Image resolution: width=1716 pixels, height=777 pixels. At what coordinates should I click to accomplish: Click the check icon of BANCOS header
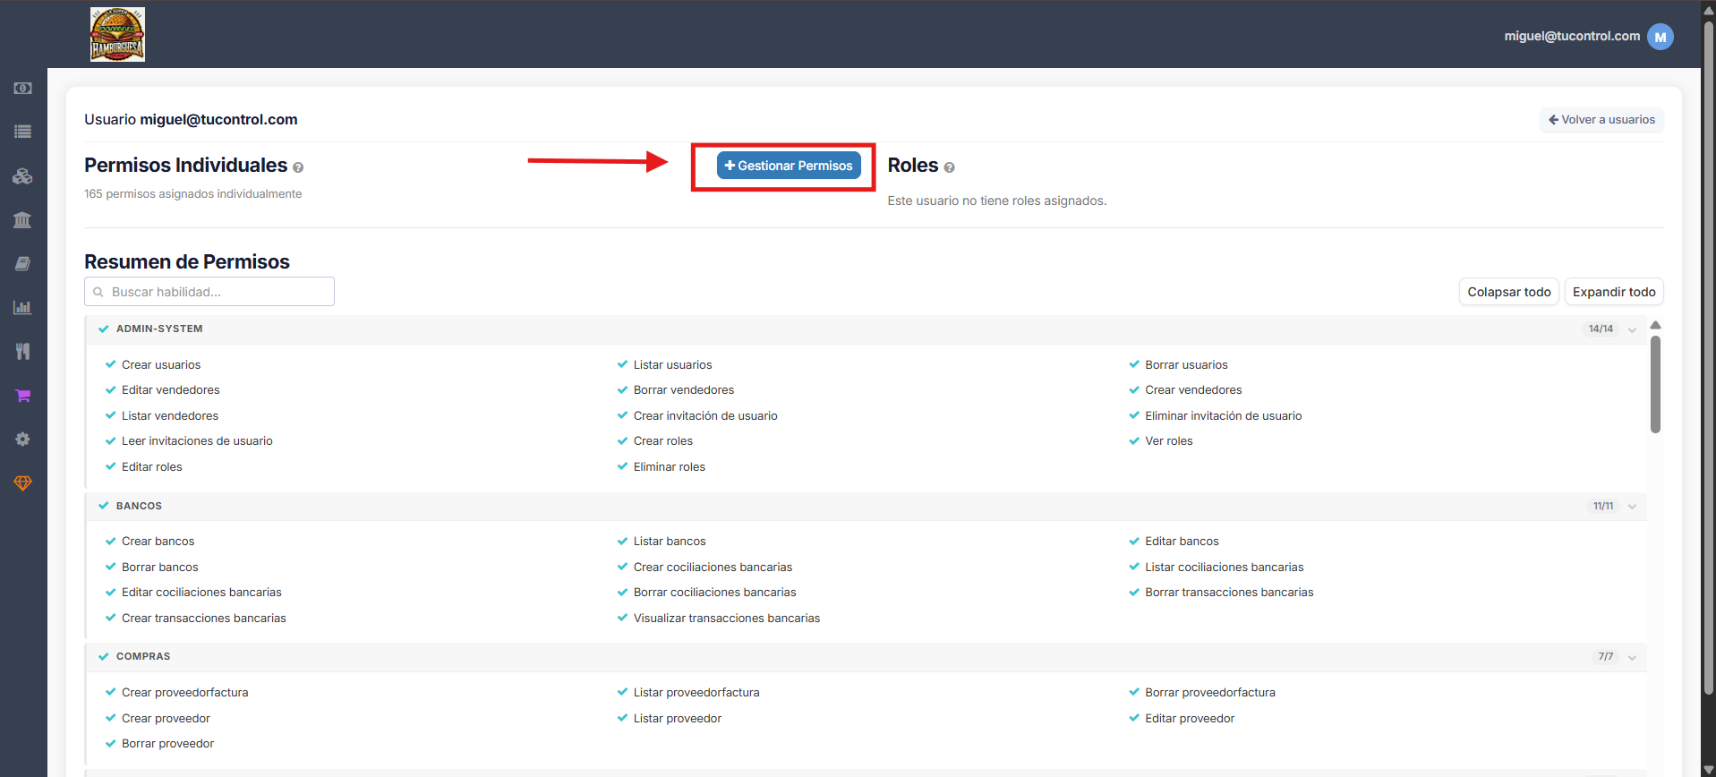pos(104,506)
